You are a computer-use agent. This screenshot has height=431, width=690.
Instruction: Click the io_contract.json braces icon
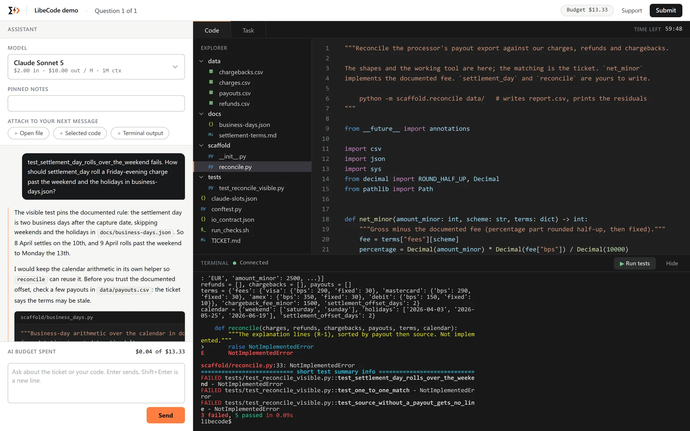click(x=204, y=219)
